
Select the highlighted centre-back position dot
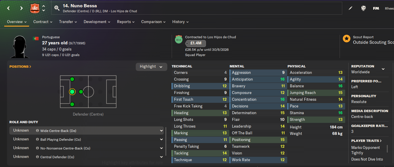click(72, 92)
